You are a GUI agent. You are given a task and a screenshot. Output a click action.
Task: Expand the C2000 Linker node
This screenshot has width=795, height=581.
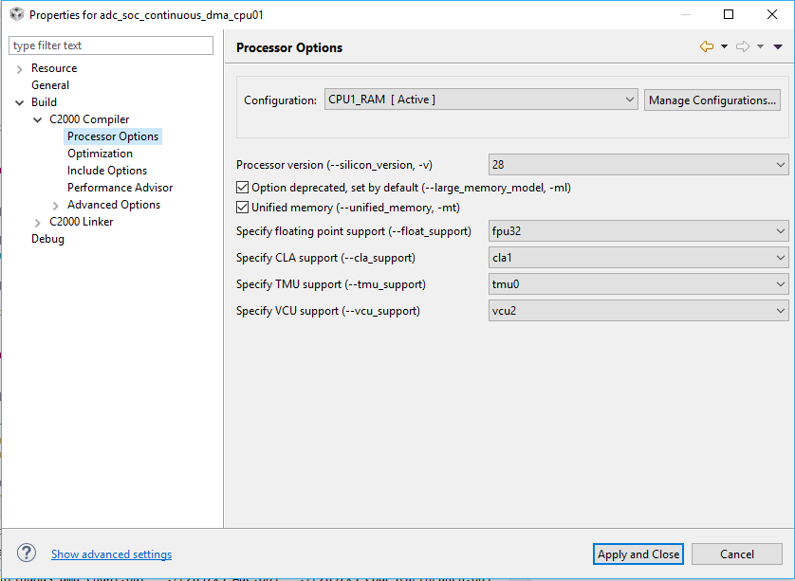point(37,222)
